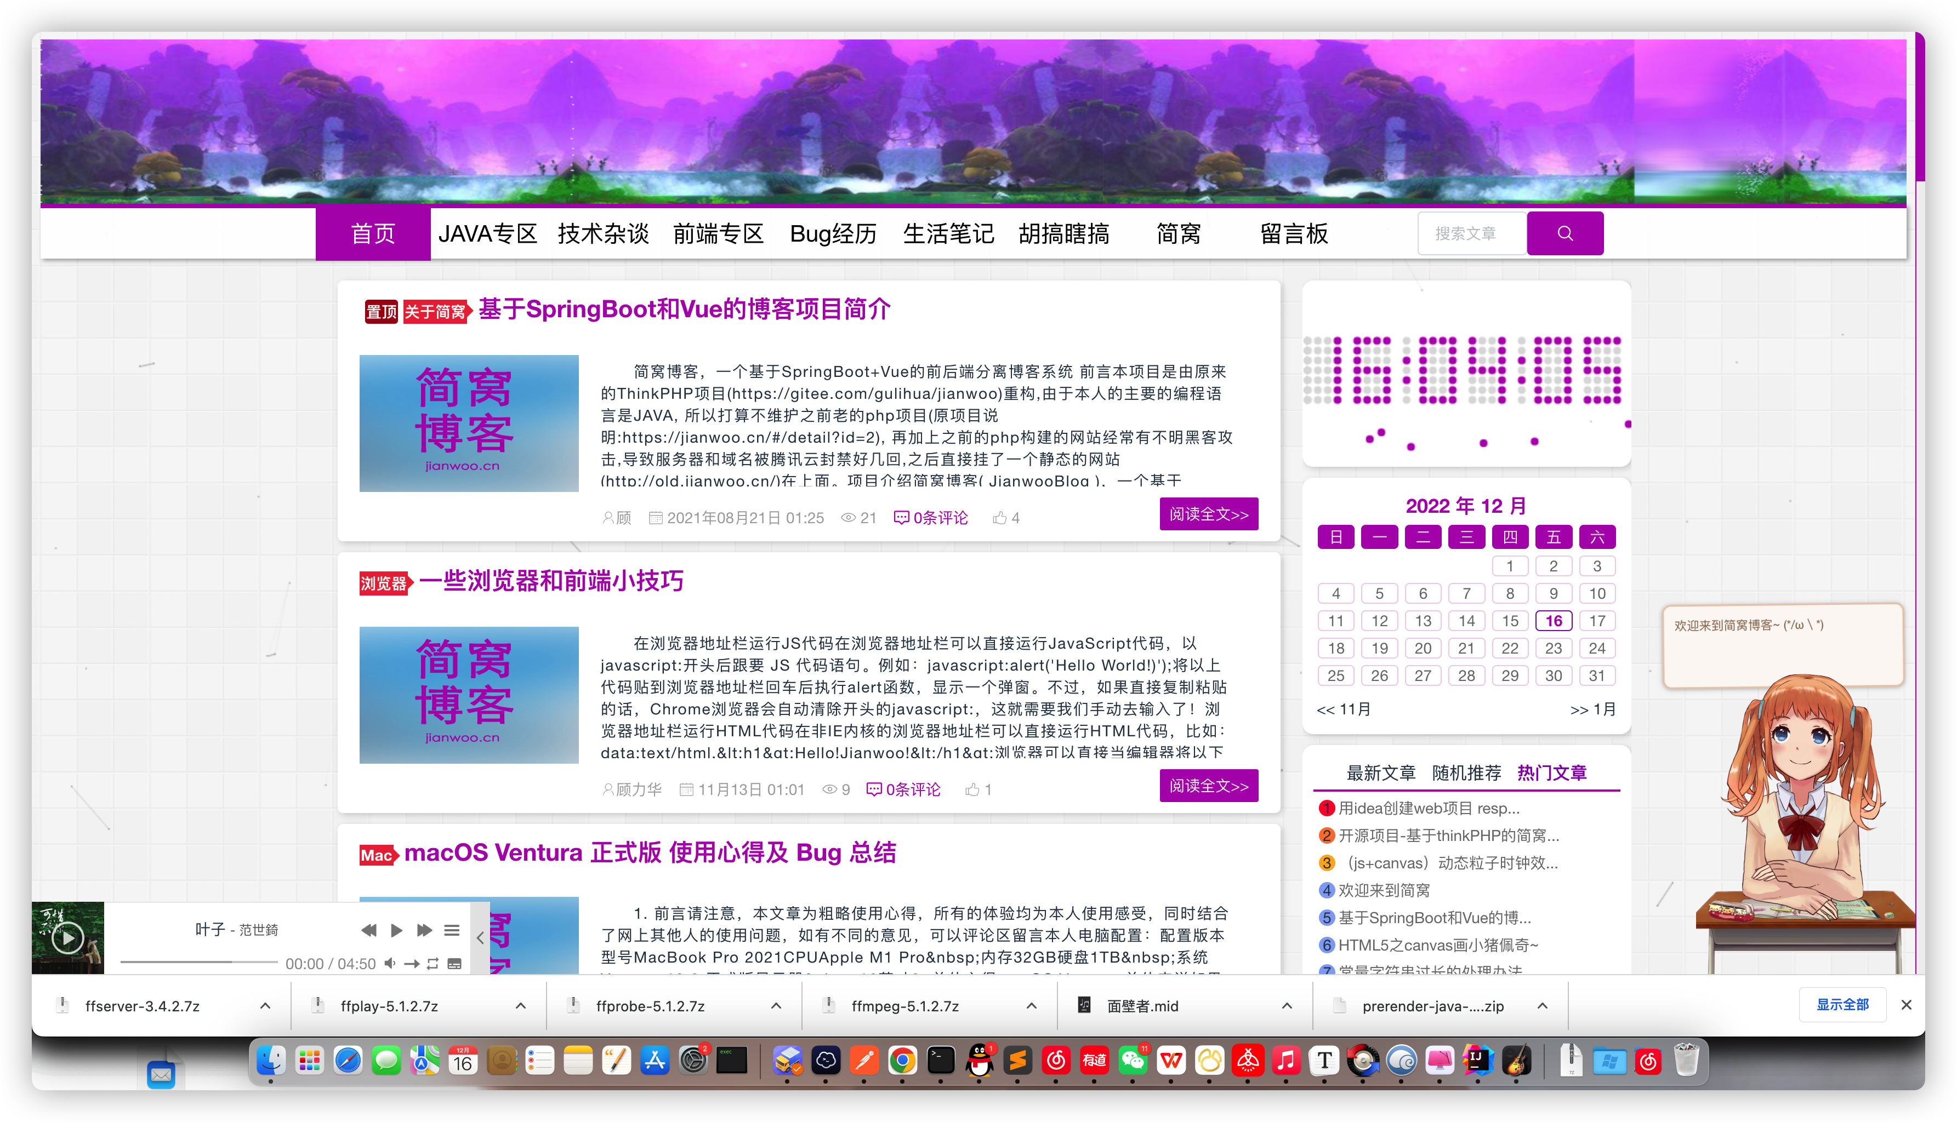Skip to previous track in music player

(368, 931)
